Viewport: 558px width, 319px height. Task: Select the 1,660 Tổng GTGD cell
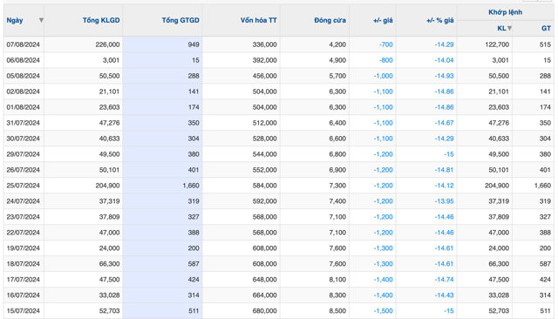[191, 186]
